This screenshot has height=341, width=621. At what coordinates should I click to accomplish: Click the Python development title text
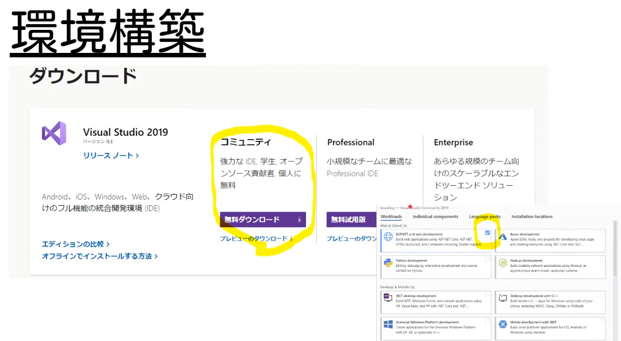tap(411, 260)
